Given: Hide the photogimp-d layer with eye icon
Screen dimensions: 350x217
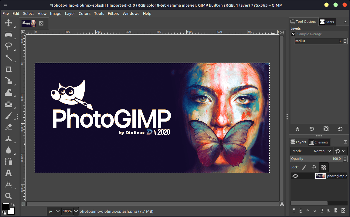Looking at the screenshot, I should [x=295, y=176].
